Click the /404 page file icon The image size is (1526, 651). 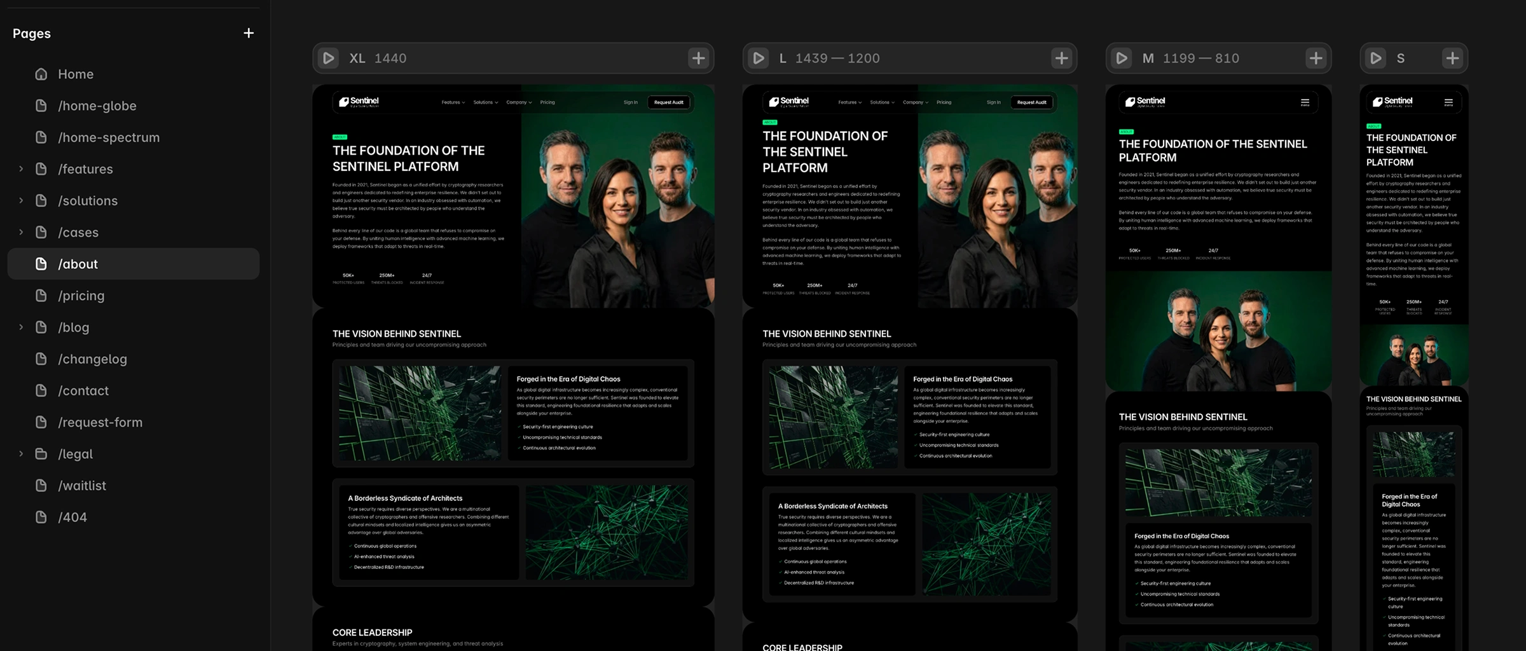[x=41, y=517]
